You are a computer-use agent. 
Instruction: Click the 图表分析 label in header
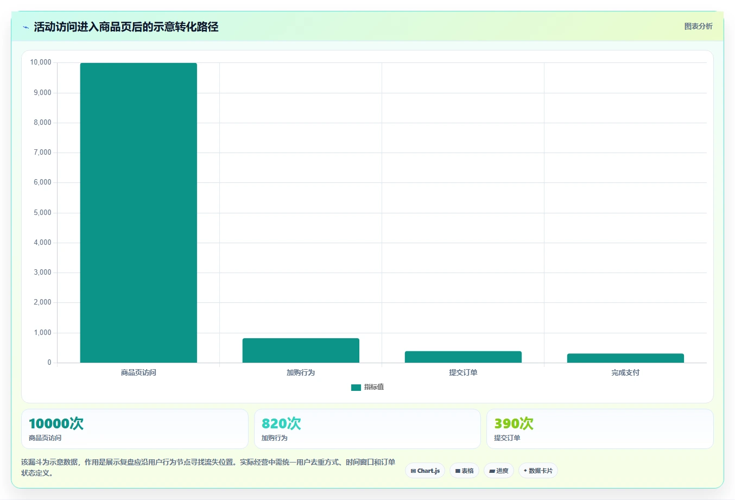coord(698,26)
